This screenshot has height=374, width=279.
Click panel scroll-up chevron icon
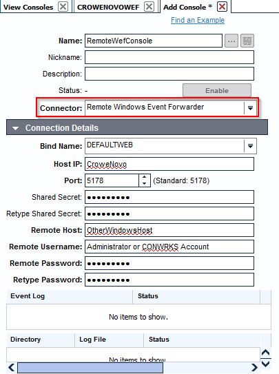click(x=266, y=353)
